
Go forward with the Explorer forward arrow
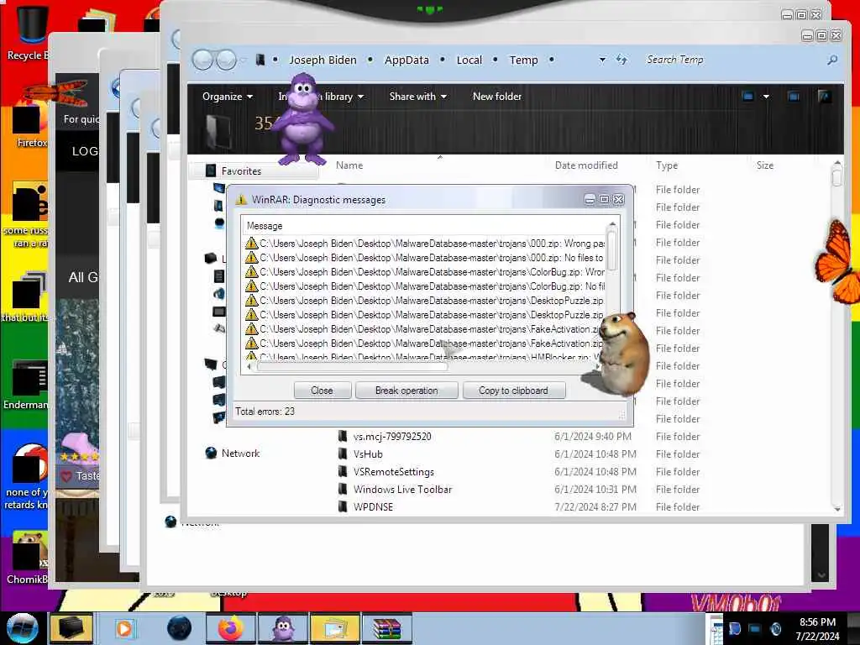click(x=226, y=60)
